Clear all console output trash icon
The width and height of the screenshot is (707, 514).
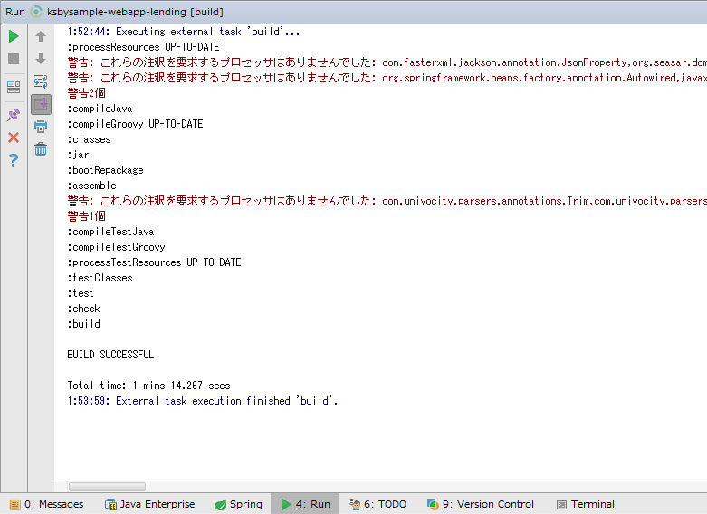[41, 148]
